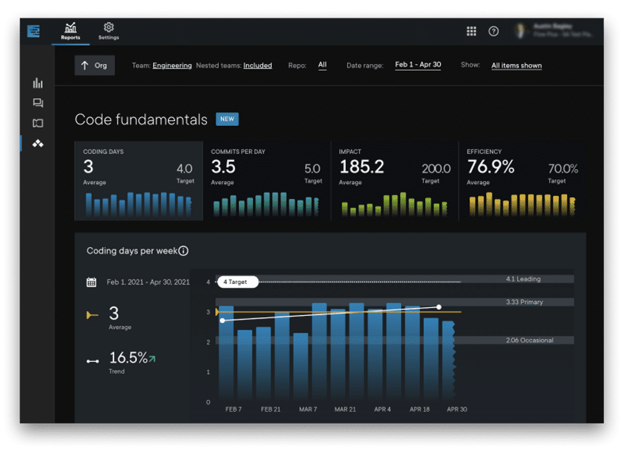Click the info icon next to Coding days per week

pyautogui.click(x=183, y=251)
